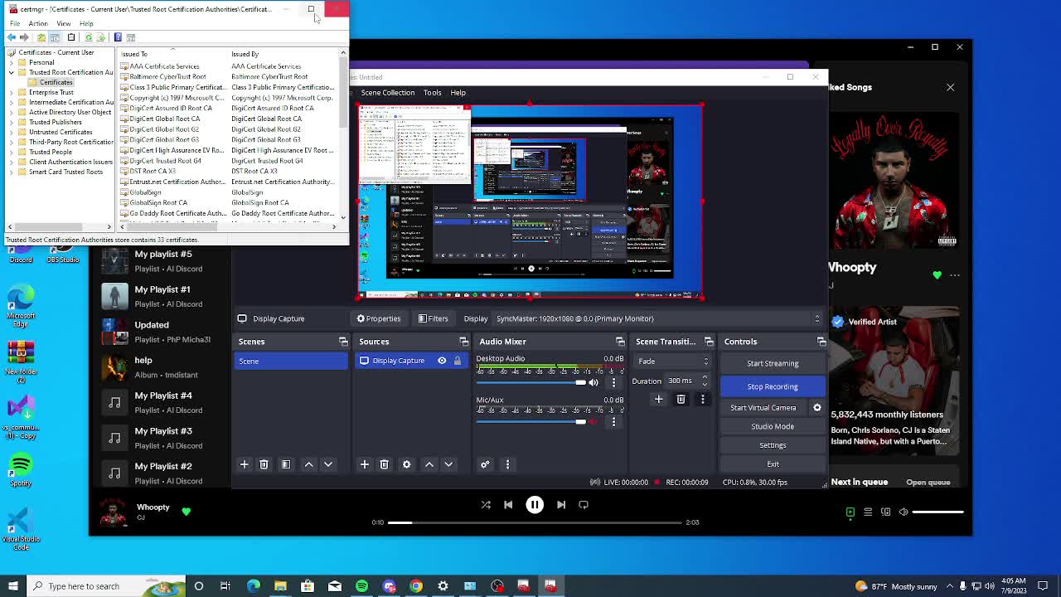Unlike Whoopty via green heart icon
The width and height of the screenshot is (1061, 597).
coord(186,512)
